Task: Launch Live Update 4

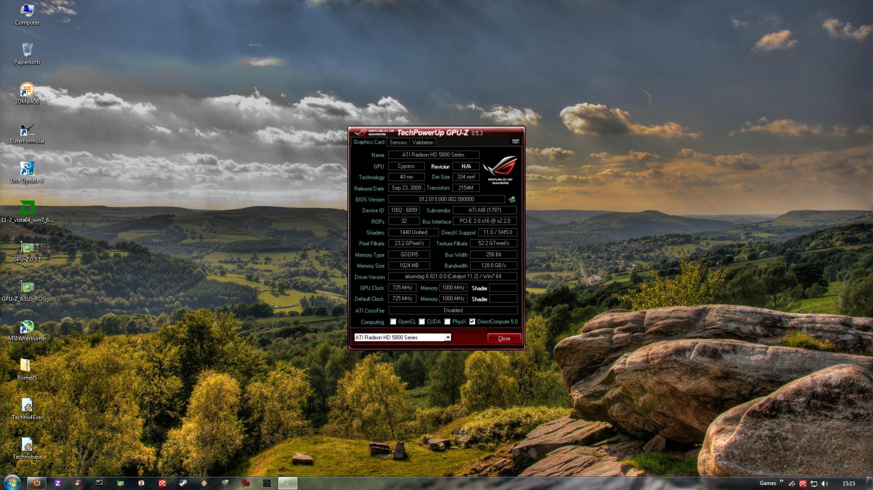Action: coord(27,173)
